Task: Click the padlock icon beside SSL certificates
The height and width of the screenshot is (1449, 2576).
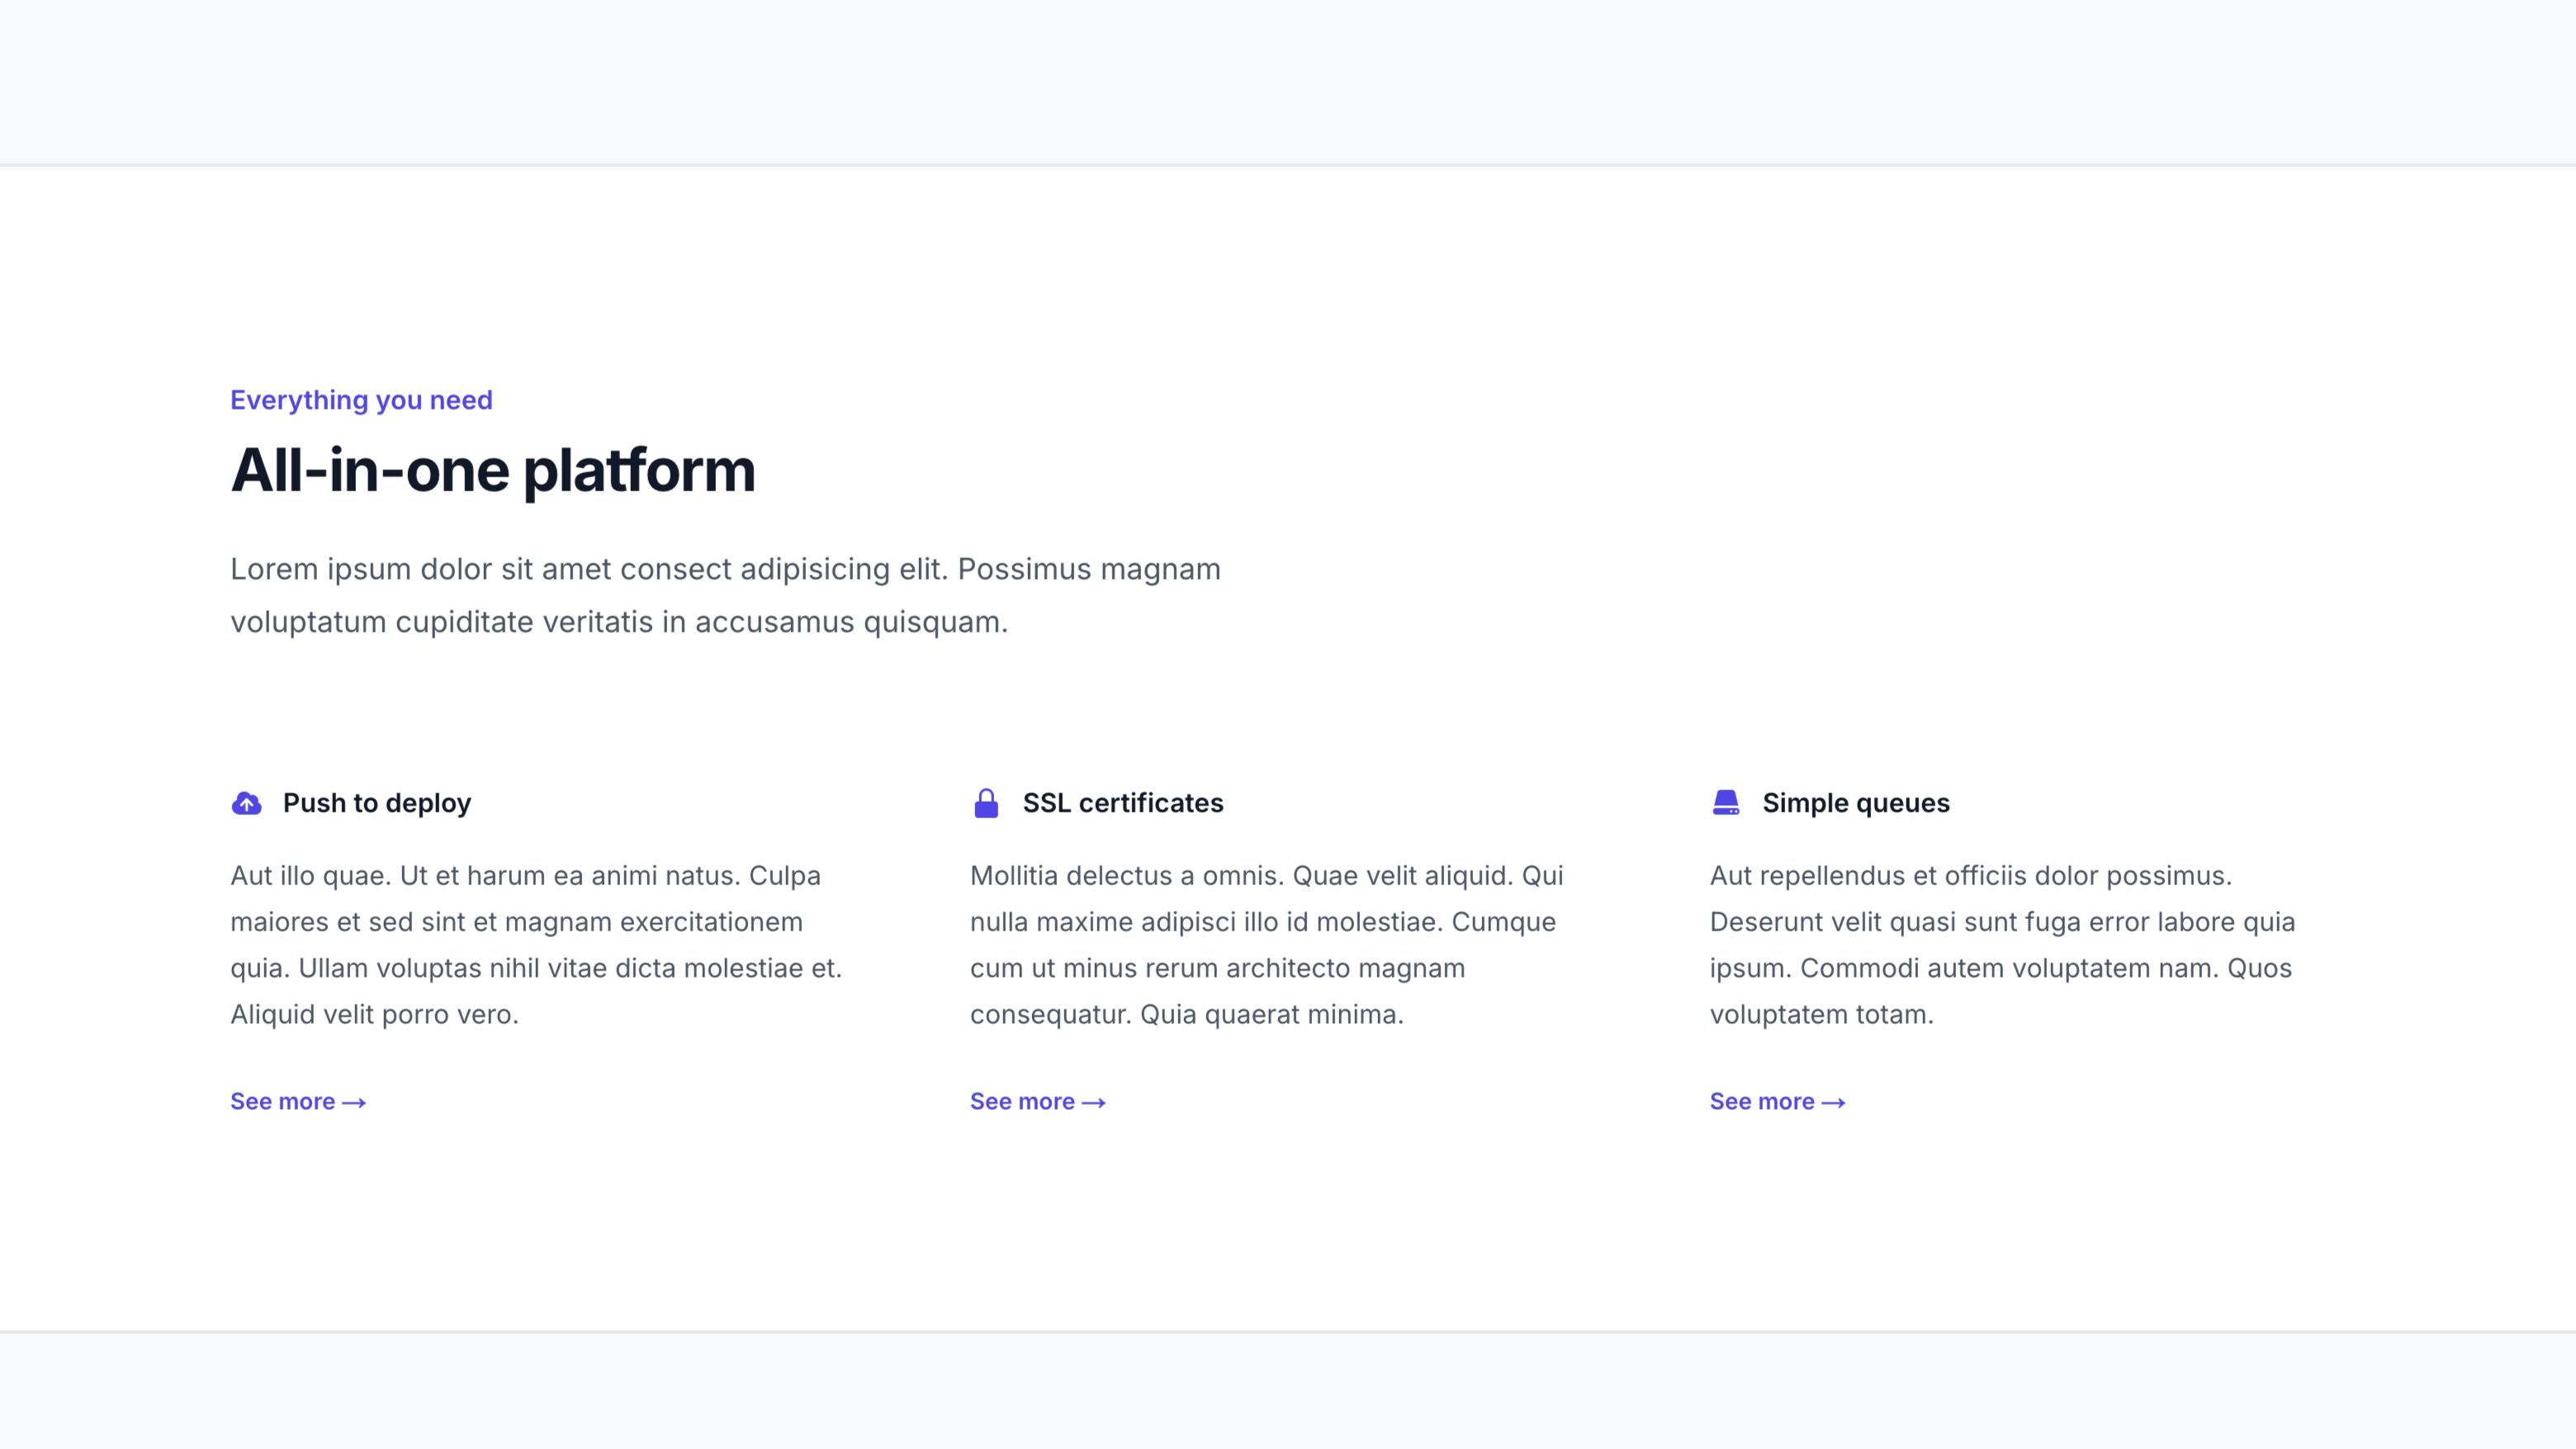Action: (x=986, y=803)
